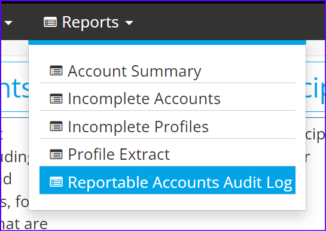Click the icon beside Incomplete Accounts

tap(56, 99)
